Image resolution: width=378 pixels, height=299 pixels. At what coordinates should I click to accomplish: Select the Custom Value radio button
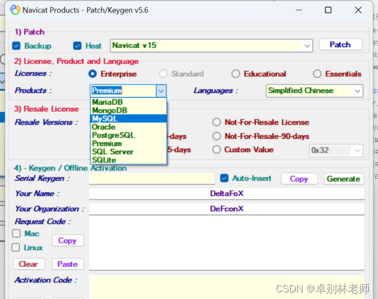(216, 149)
